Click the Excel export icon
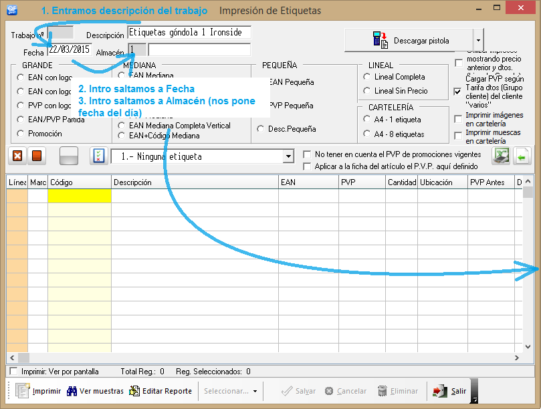This screenshot has width=541, height=409. (x=501, y=156)
